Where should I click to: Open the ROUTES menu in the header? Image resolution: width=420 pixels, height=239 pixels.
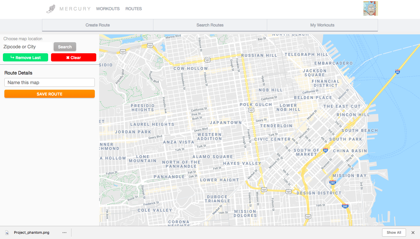(134, 9)
